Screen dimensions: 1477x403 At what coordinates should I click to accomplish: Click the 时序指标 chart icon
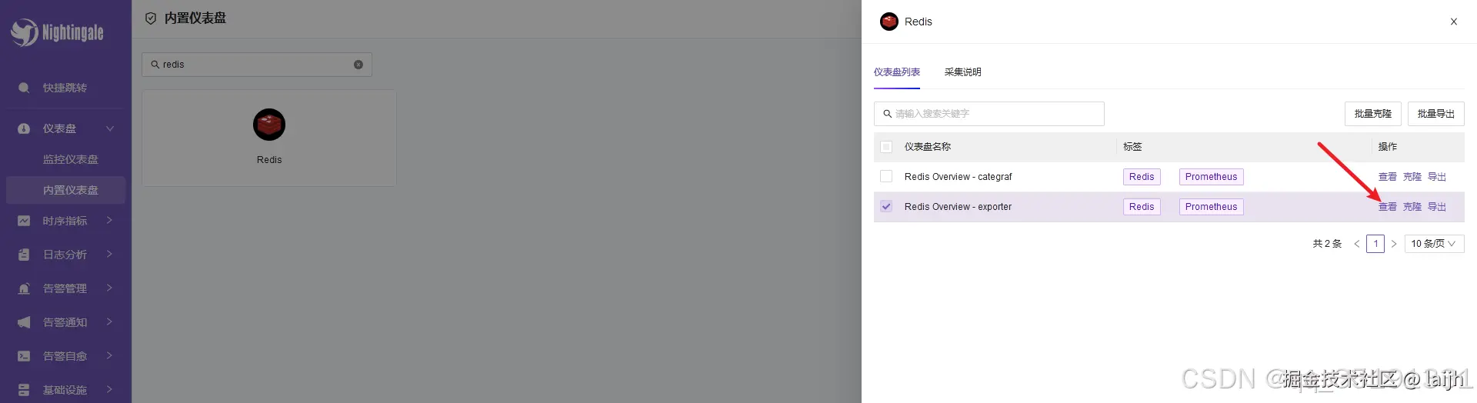coord(24,221)
